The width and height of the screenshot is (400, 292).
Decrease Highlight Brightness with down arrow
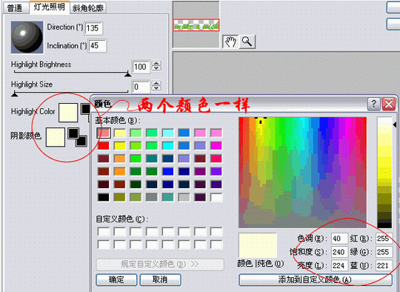pyautogui.click(x=156, y=68)
